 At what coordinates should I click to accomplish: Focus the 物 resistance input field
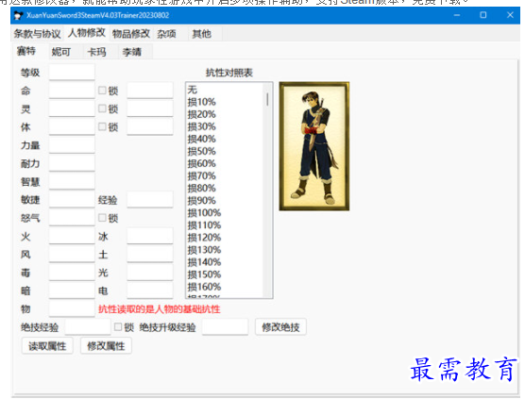click(72, 308)
